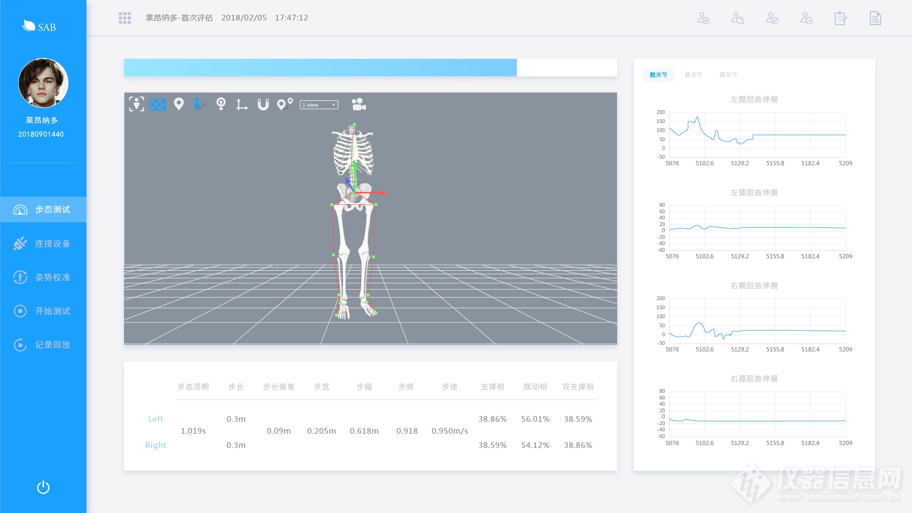Drag the progress bar at top of view
Screen dimensions: 912x513
click(517, 67)
